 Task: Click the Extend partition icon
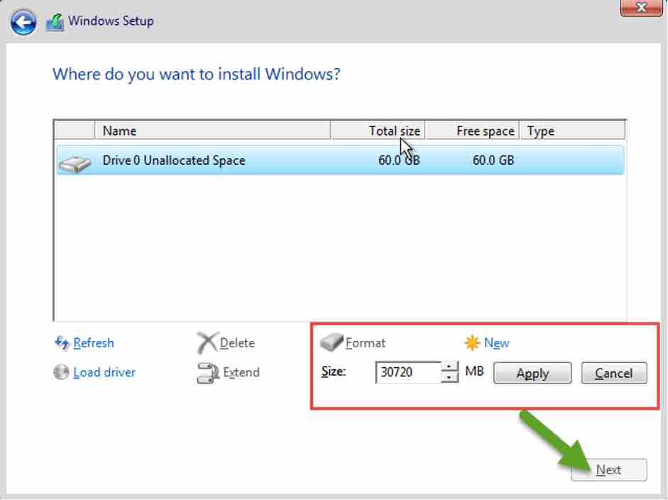click(x=207, y=374)
